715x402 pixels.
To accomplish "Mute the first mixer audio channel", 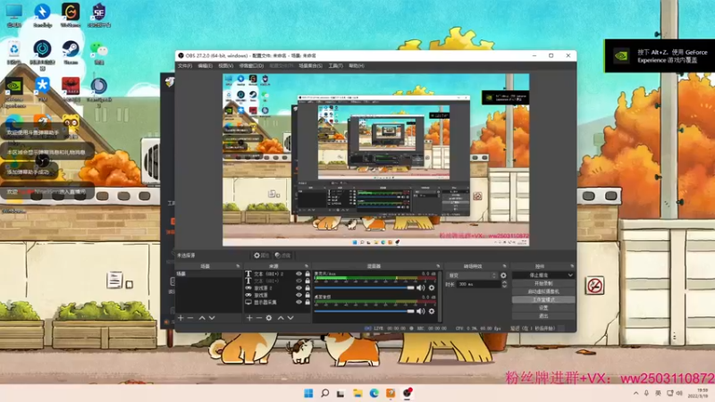I will (420, 288).
